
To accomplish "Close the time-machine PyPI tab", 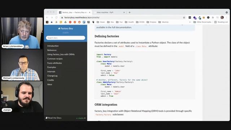I will coord(124,13).
